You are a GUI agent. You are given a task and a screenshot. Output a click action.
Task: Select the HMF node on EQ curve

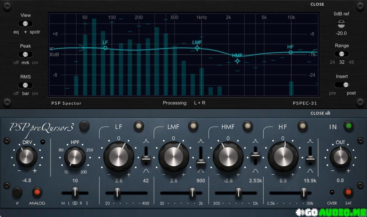[237, 61]
